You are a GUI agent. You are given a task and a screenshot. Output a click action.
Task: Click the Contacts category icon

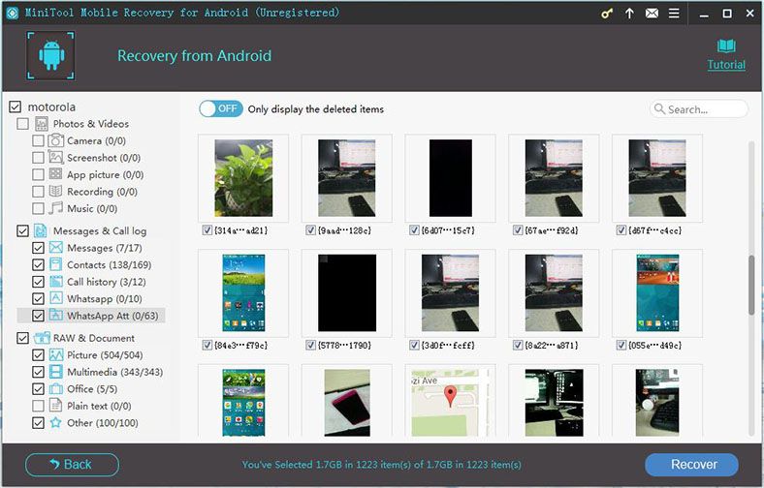coord(56,264)
